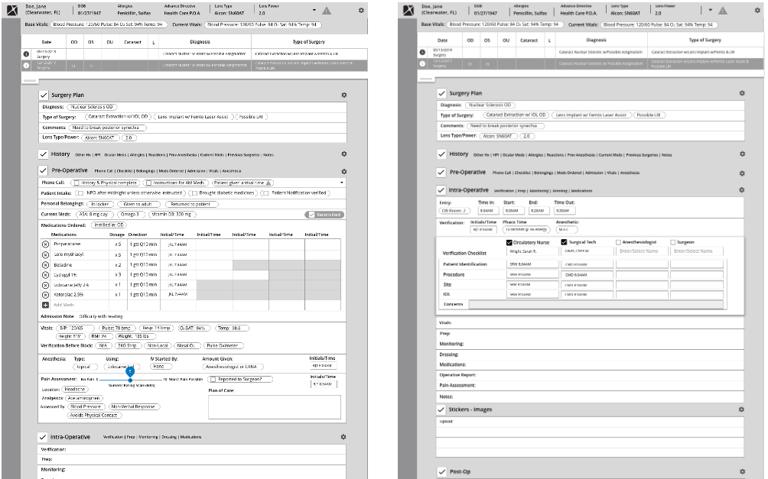Click the app logo on the right screen
Screen dimensions: 768x479
408,10
